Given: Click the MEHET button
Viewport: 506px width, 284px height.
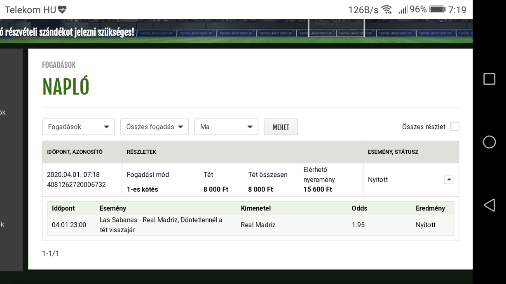Looking at the screenshot, I should (281, 127).
